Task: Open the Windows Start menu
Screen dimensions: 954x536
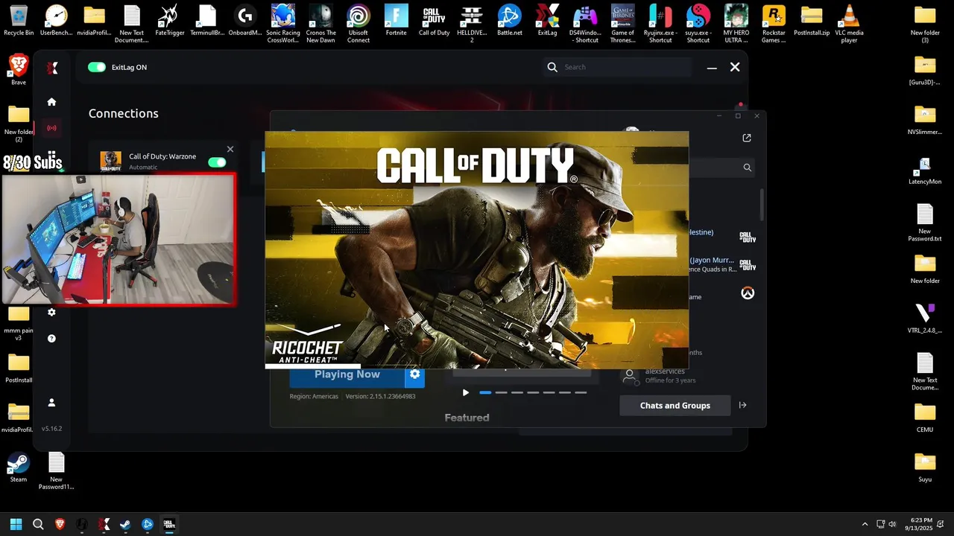Action: 16,524
